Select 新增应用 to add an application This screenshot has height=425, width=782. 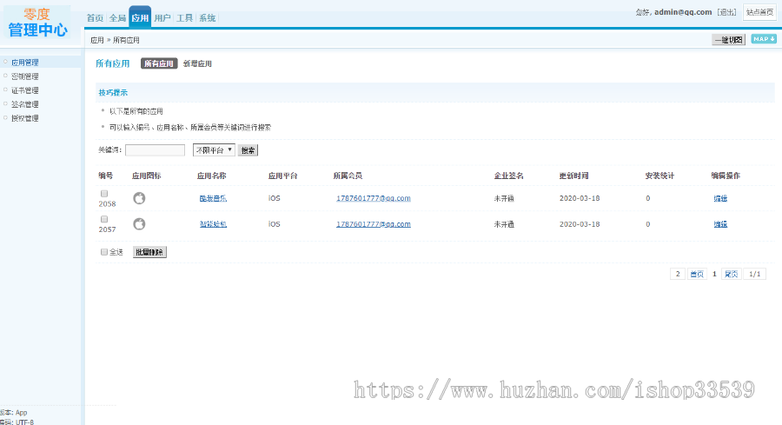(x=197, y=63)
